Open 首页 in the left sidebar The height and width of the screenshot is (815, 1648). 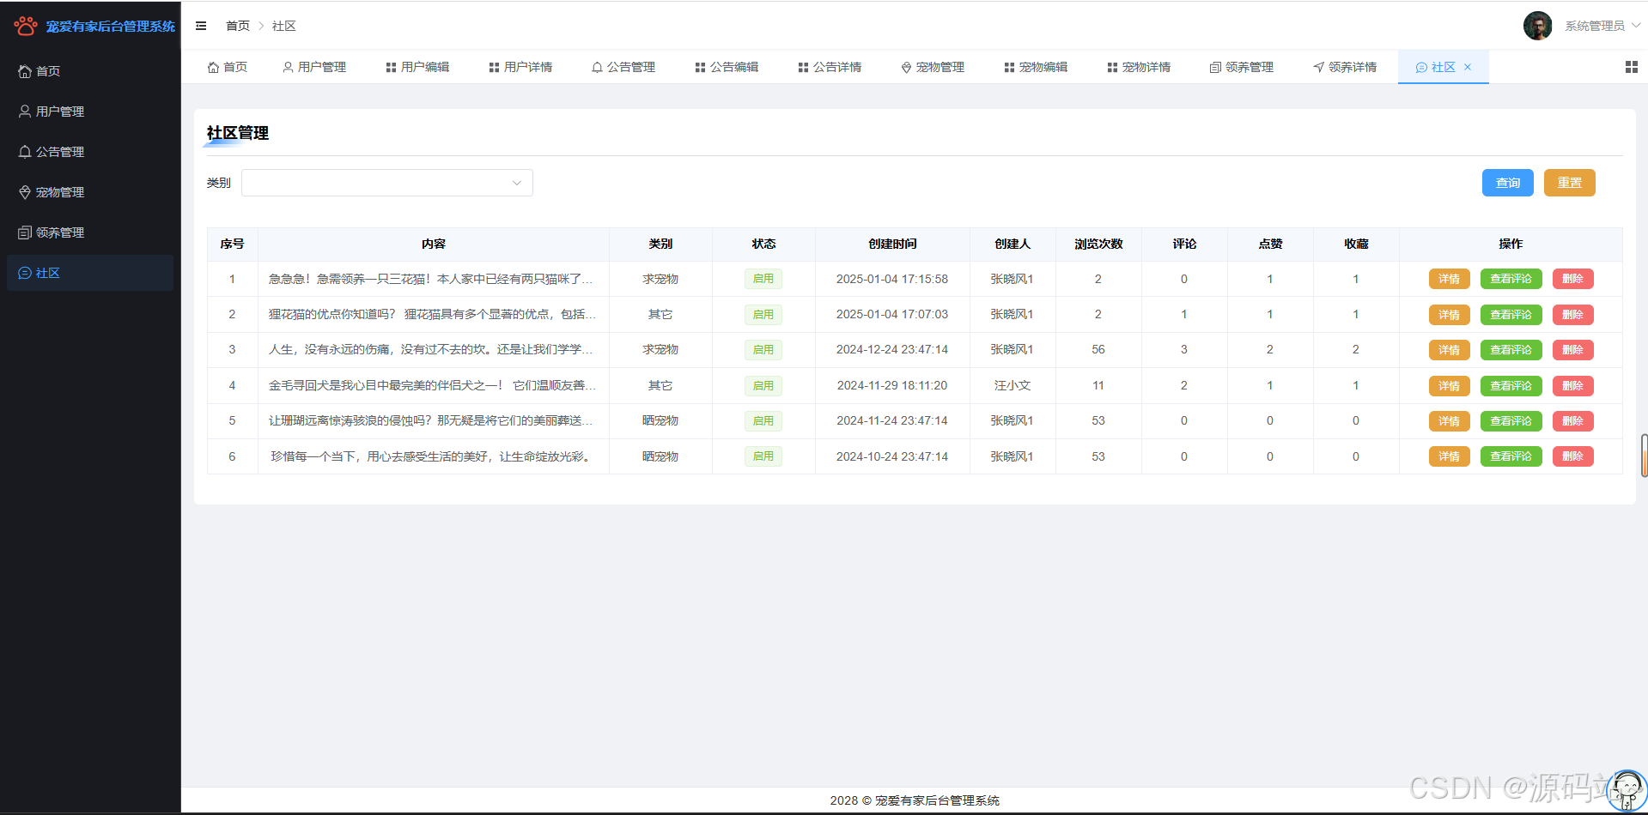pos(90,71)
